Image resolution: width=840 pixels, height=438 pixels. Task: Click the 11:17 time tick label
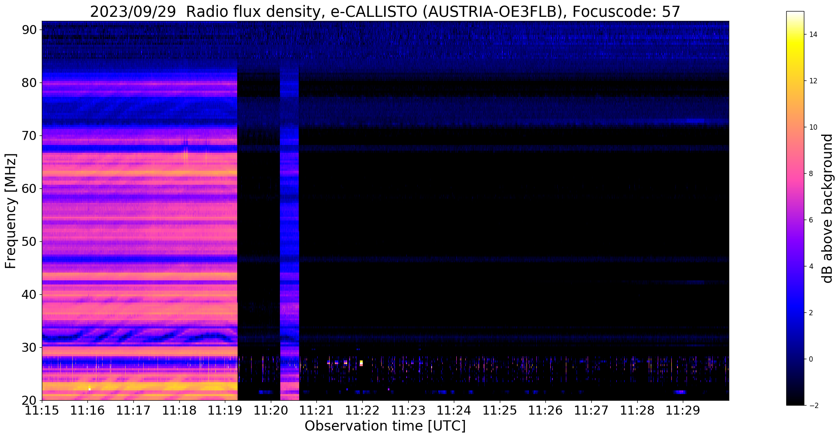click(x=133, y=410)
